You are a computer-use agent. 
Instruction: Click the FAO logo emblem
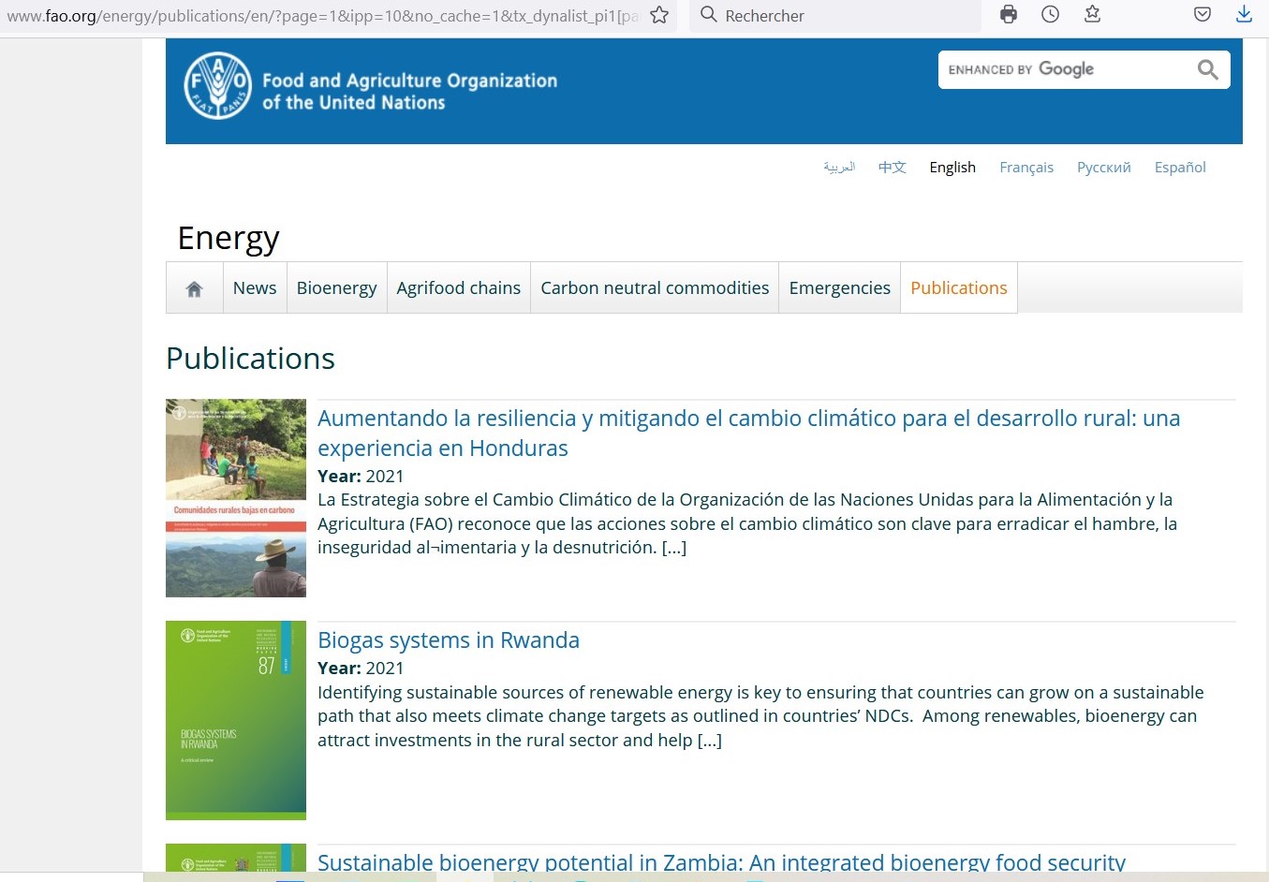(x=217, y=85)
